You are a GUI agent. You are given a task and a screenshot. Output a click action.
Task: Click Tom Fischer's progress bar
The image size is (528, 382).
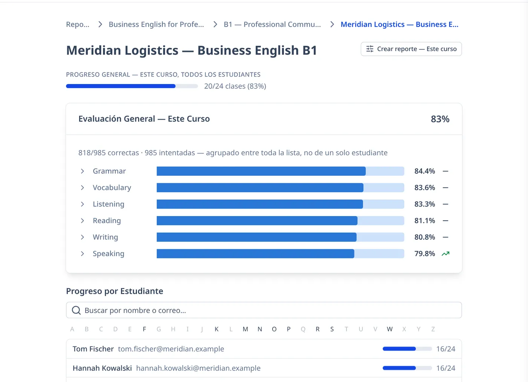pyautogui.click(x=407, y=349)
